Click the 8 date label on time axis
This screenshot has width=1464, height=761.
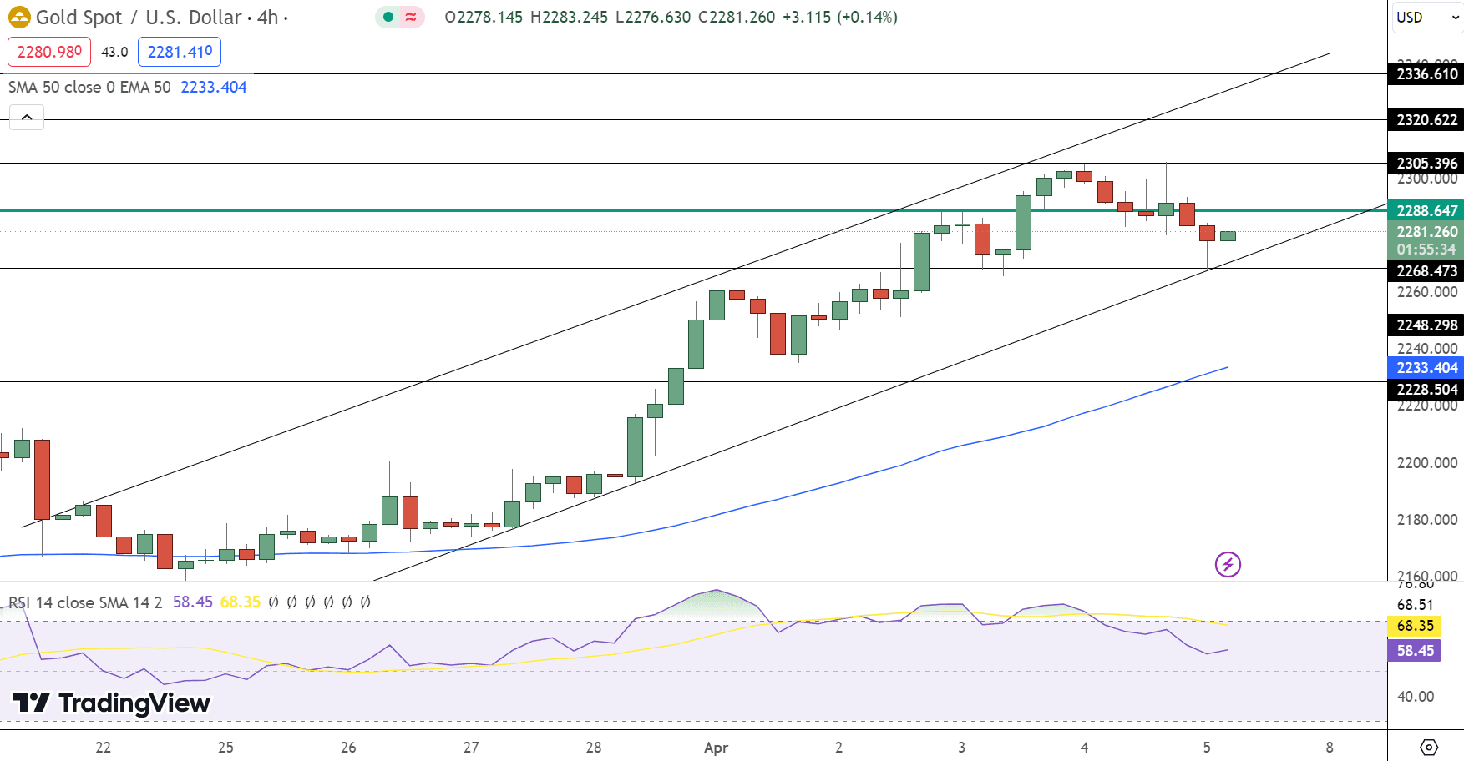pyautogui.click(x=1330, y=748)
